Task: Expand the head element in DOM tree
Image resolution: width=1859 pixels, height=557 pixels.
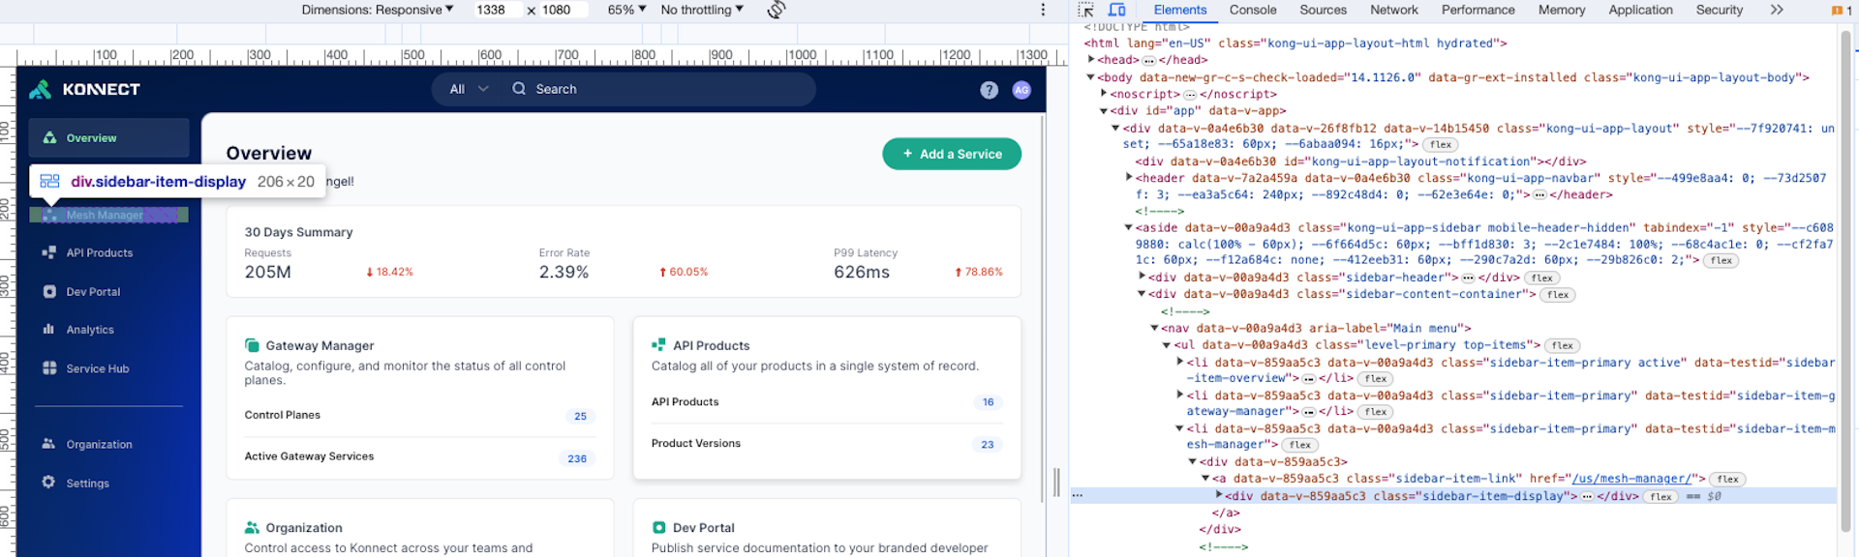Action: coord(1091,60)
